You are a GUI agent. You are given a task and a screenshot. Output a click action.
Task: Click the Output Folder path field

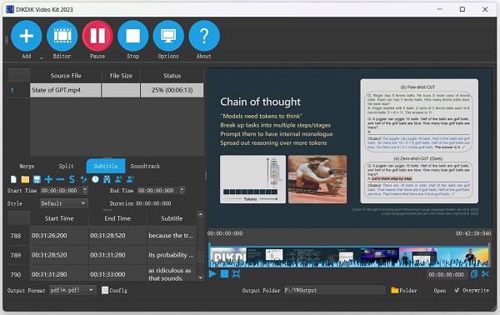click(335, 291)
